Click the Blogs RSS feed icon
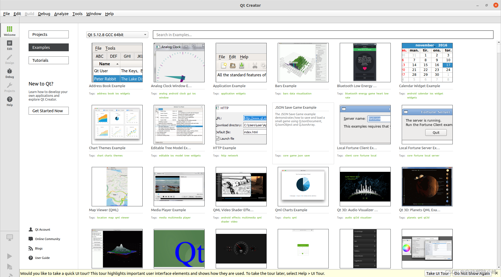Viewport: 501px width, 277px height. [31, 248]
